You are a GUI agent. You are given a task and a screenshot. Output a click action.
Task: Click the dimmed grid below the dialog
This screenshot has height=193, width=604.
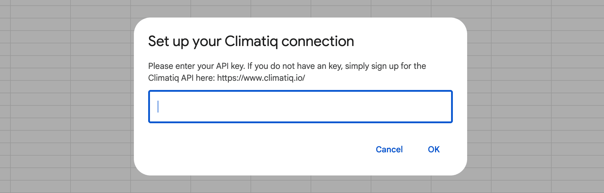click(x=301, y=185)
